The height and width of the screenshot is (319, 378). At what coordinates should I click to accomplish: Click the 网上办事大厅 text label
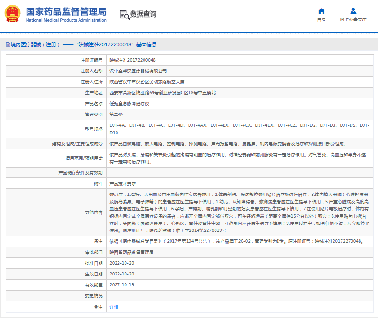353,20
